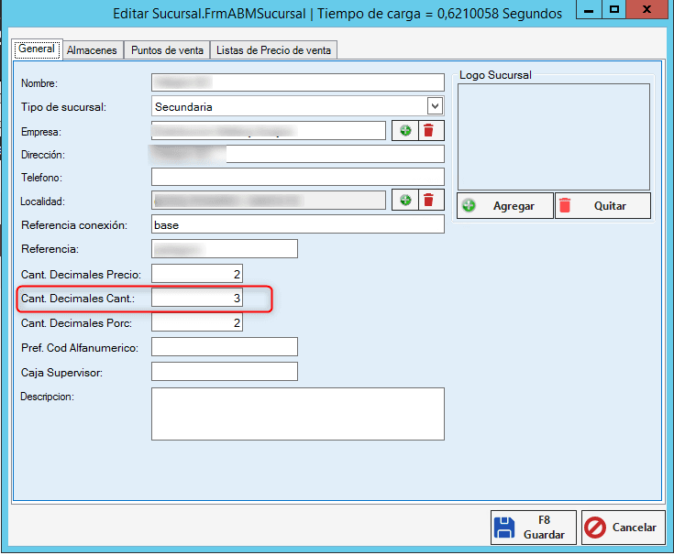Click the Cant. Decimales Cant. field
The height and width of the screenshot is (555, 674).
(197, 298)
